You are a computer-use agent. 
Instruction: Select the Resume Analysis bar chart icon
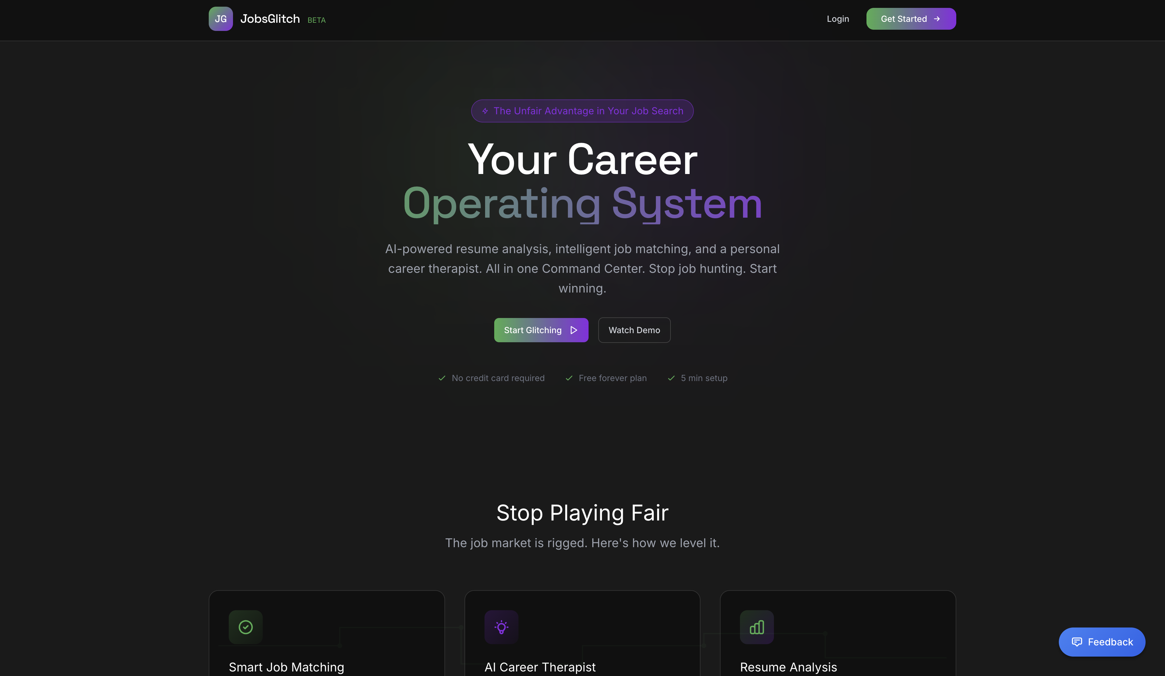(756, 627)
